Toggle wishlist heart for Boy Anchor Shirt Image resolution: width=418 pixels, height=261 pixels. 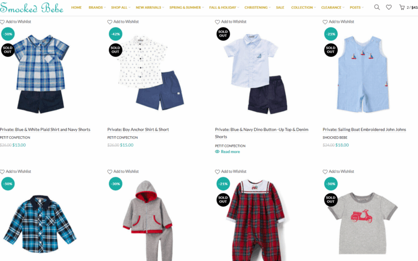(x=109, y=22)
